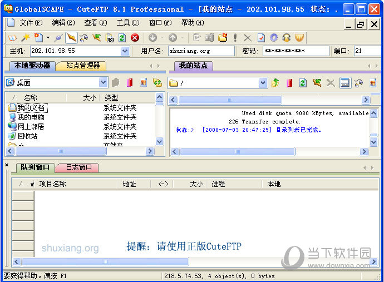Click the gray X delete icon in main toolbar
This screenshot has height=282, width=384.
pos(248,38)
